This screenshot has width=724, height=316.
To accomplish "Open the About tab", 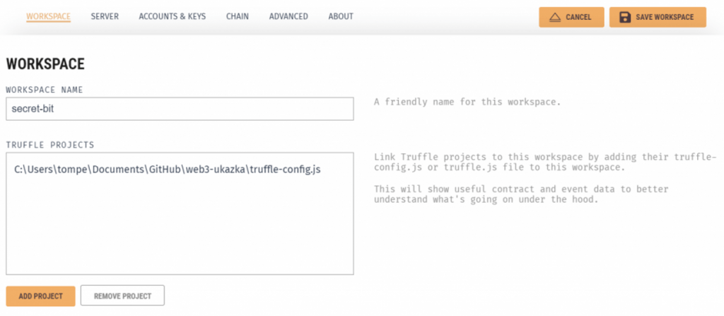I will (341, 16).
